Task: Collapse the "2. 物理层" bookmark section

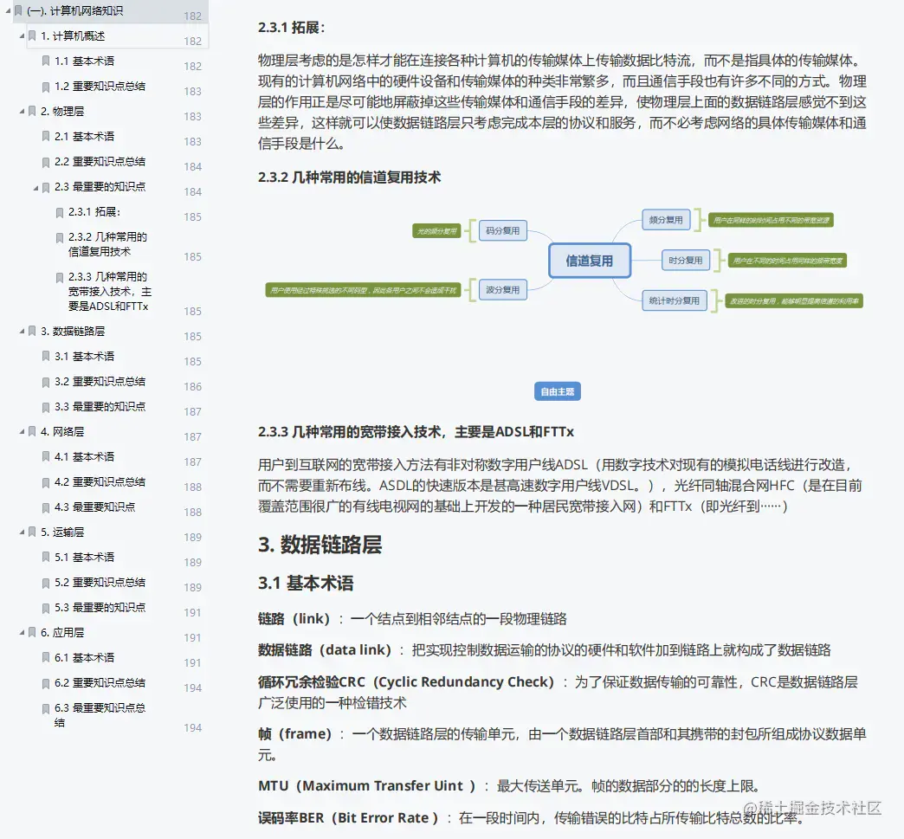Action: [21, 111]
